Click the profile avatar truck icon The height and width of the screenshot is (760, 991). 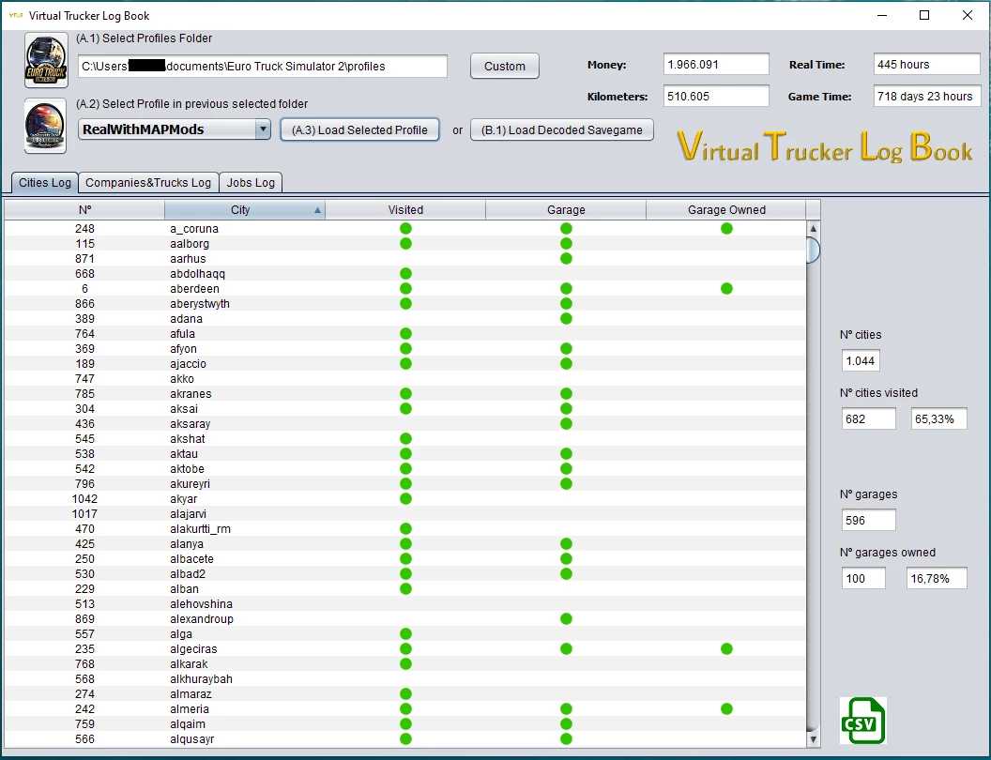46,126
